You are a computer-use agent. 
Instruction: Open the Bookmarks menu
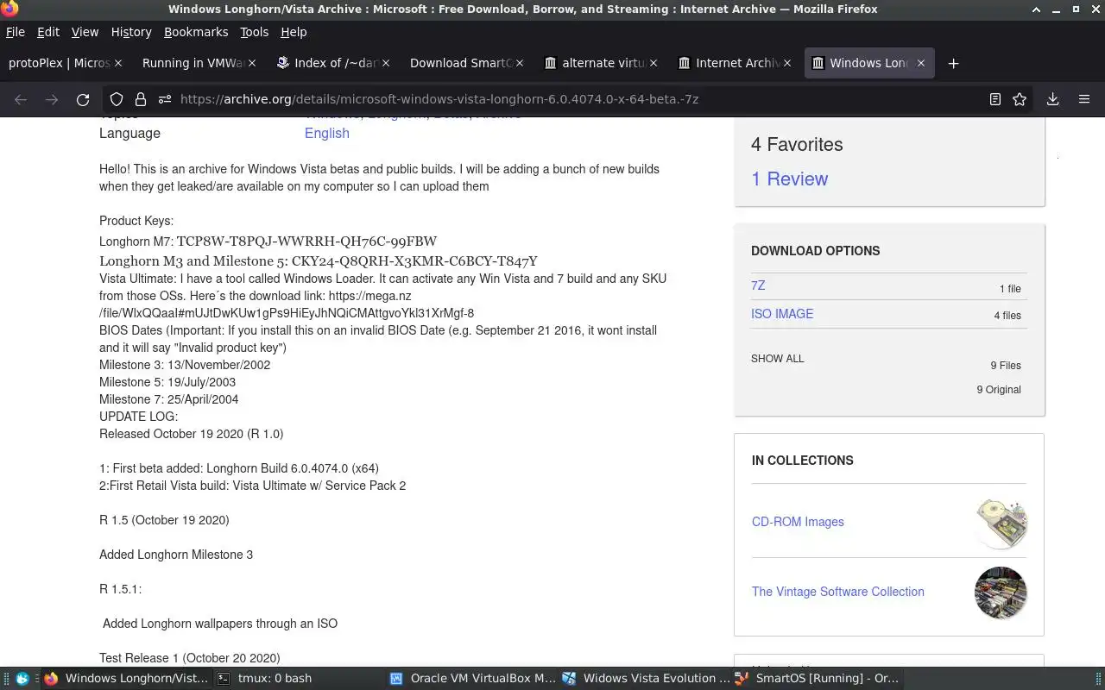196,32
